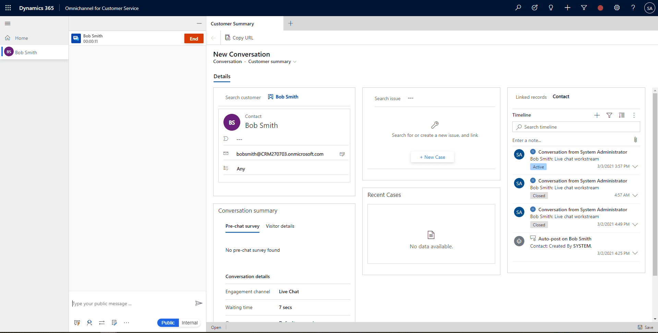
Task: Open timeline more commands ellipsis menu
Action: 634,115
